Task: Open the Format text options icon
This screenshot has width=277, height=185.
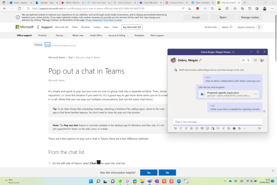Action: [x=176, y=128]
